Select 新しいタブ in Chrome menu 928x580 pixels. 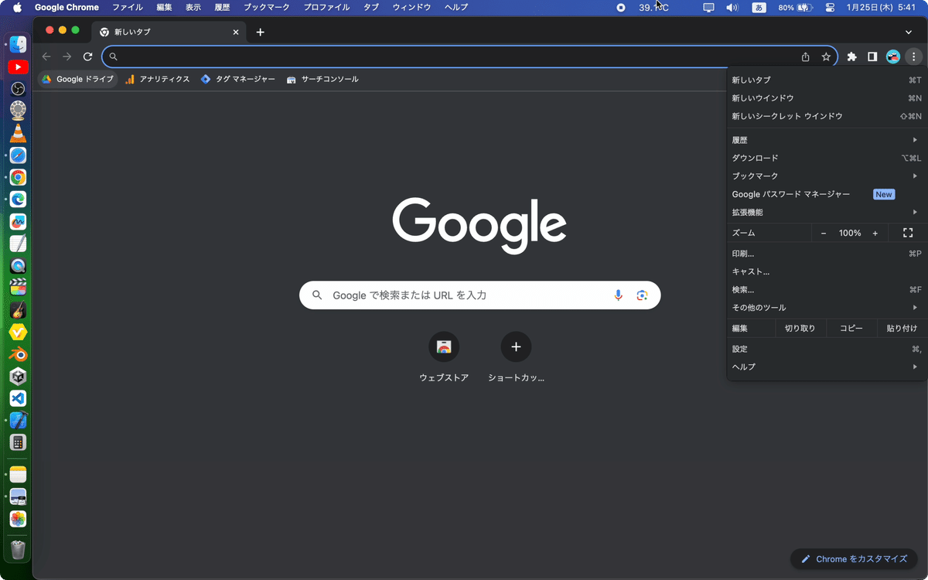(x=827, y=80)
